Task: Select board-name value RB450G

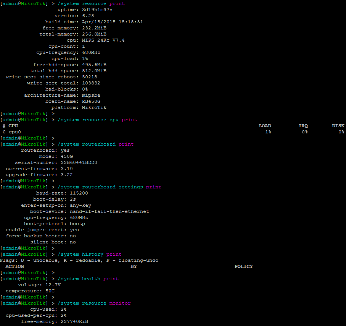Action: [x=91, y=101]
